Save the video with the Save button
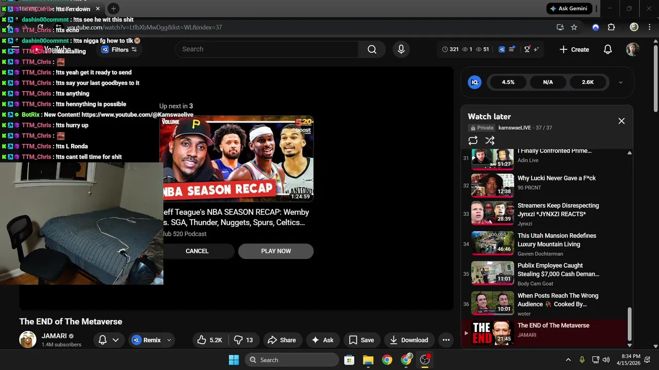This screenshot has height=370, width=659. (361, 340)
